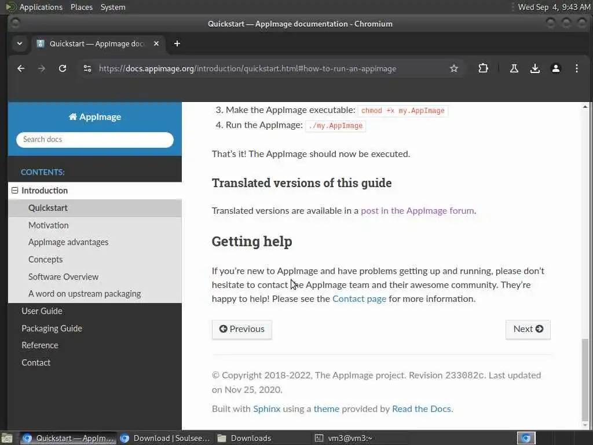593x445 pixels.
Task: Open the Introduction sidebar entry
Action: click(x=45, y=190)
